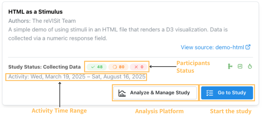
Task: Click the red rejected badge showing 0
Action: pyautogui.click(x=139, y=67)
